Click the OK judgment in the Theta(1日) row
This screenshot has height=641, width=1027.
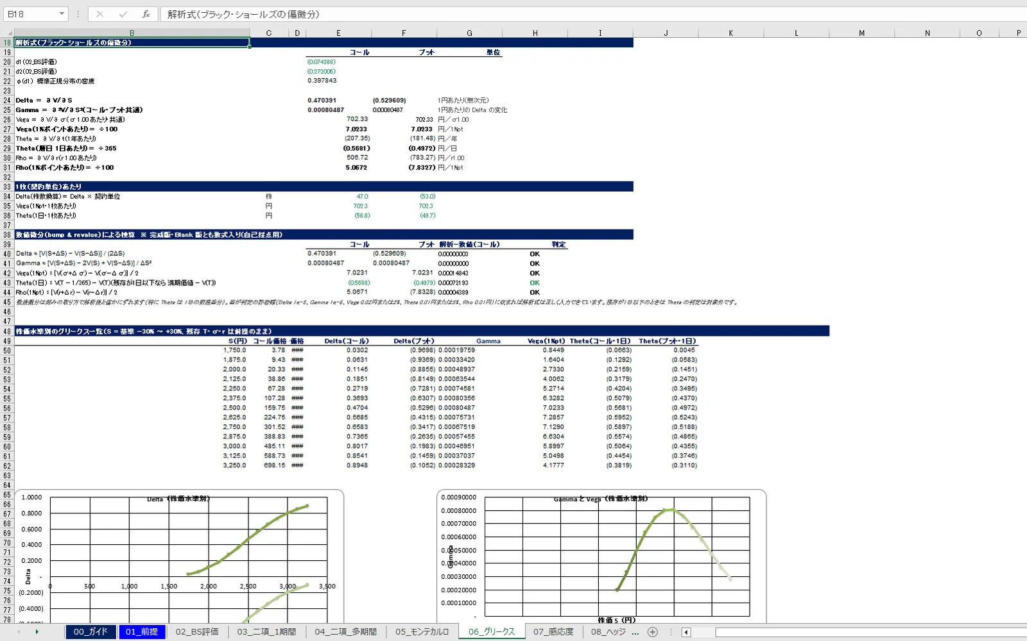tap(535, 283)
